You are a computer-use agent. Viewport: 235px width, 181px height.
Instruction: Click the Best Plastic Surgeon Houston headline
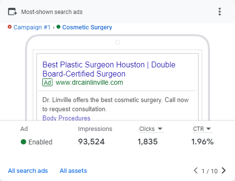pyautogui.click(x=109, y=69)
